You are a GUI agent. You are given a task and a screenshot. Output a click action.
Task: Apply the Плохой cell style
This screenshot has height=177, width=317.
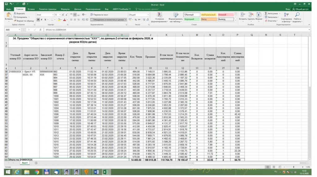(226, 15)
